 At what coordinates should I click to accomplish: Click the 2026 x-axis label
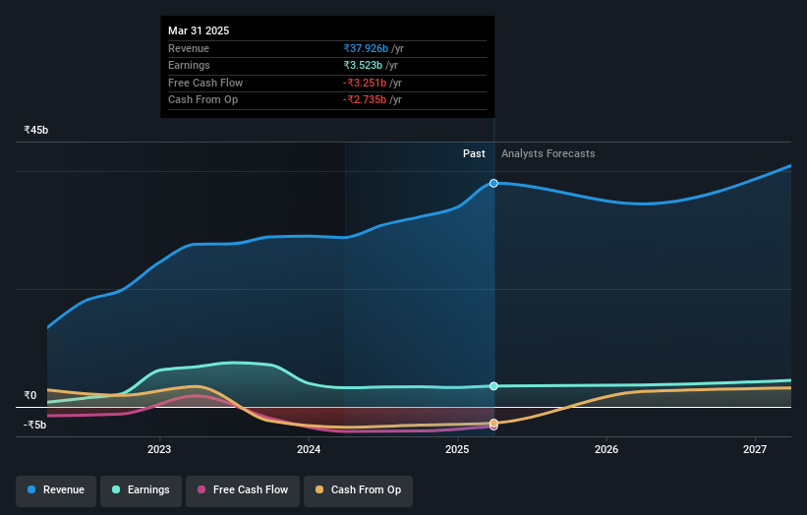pos(606,449)
